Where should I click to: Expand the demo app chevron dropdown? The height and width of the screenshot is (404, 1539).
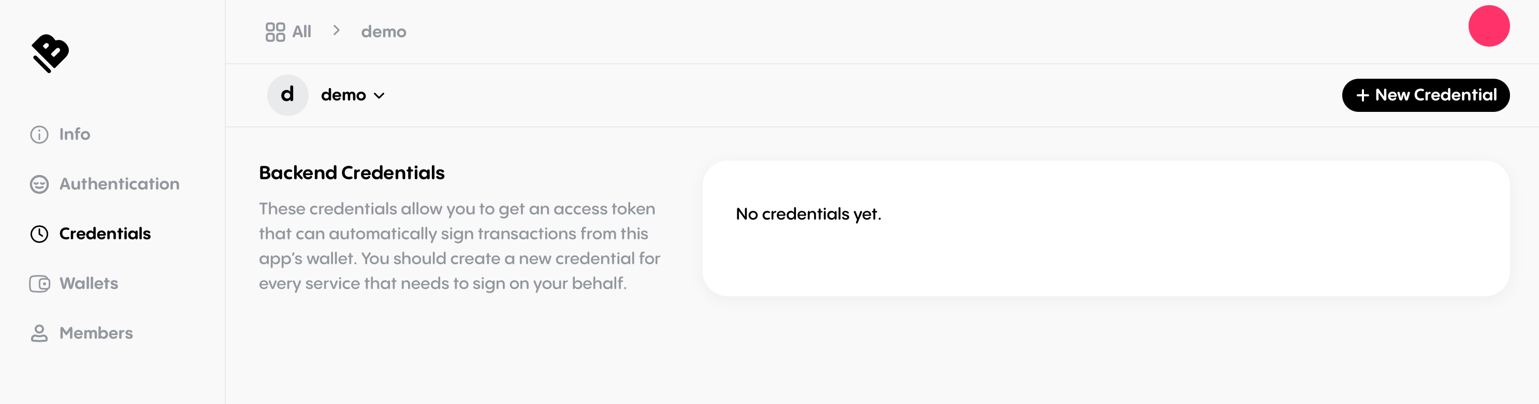click(380, 96)
